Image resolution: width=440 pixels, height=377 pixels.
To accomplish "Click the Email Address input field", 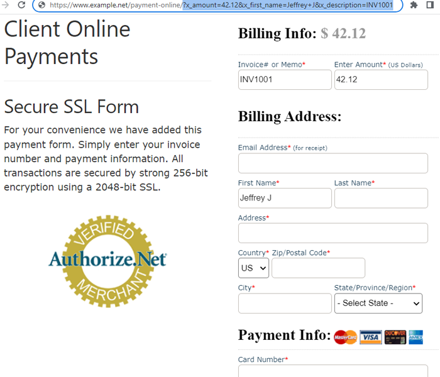I will 333,163.
